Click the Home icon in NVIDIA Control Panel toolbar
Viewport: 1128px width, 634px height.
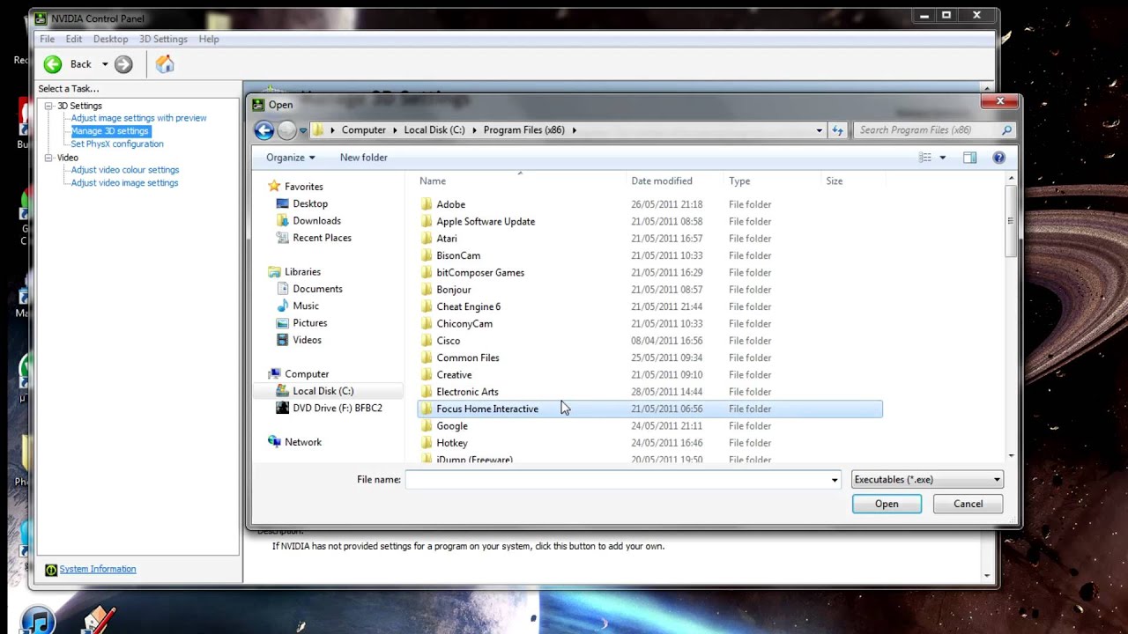(165, 64)
